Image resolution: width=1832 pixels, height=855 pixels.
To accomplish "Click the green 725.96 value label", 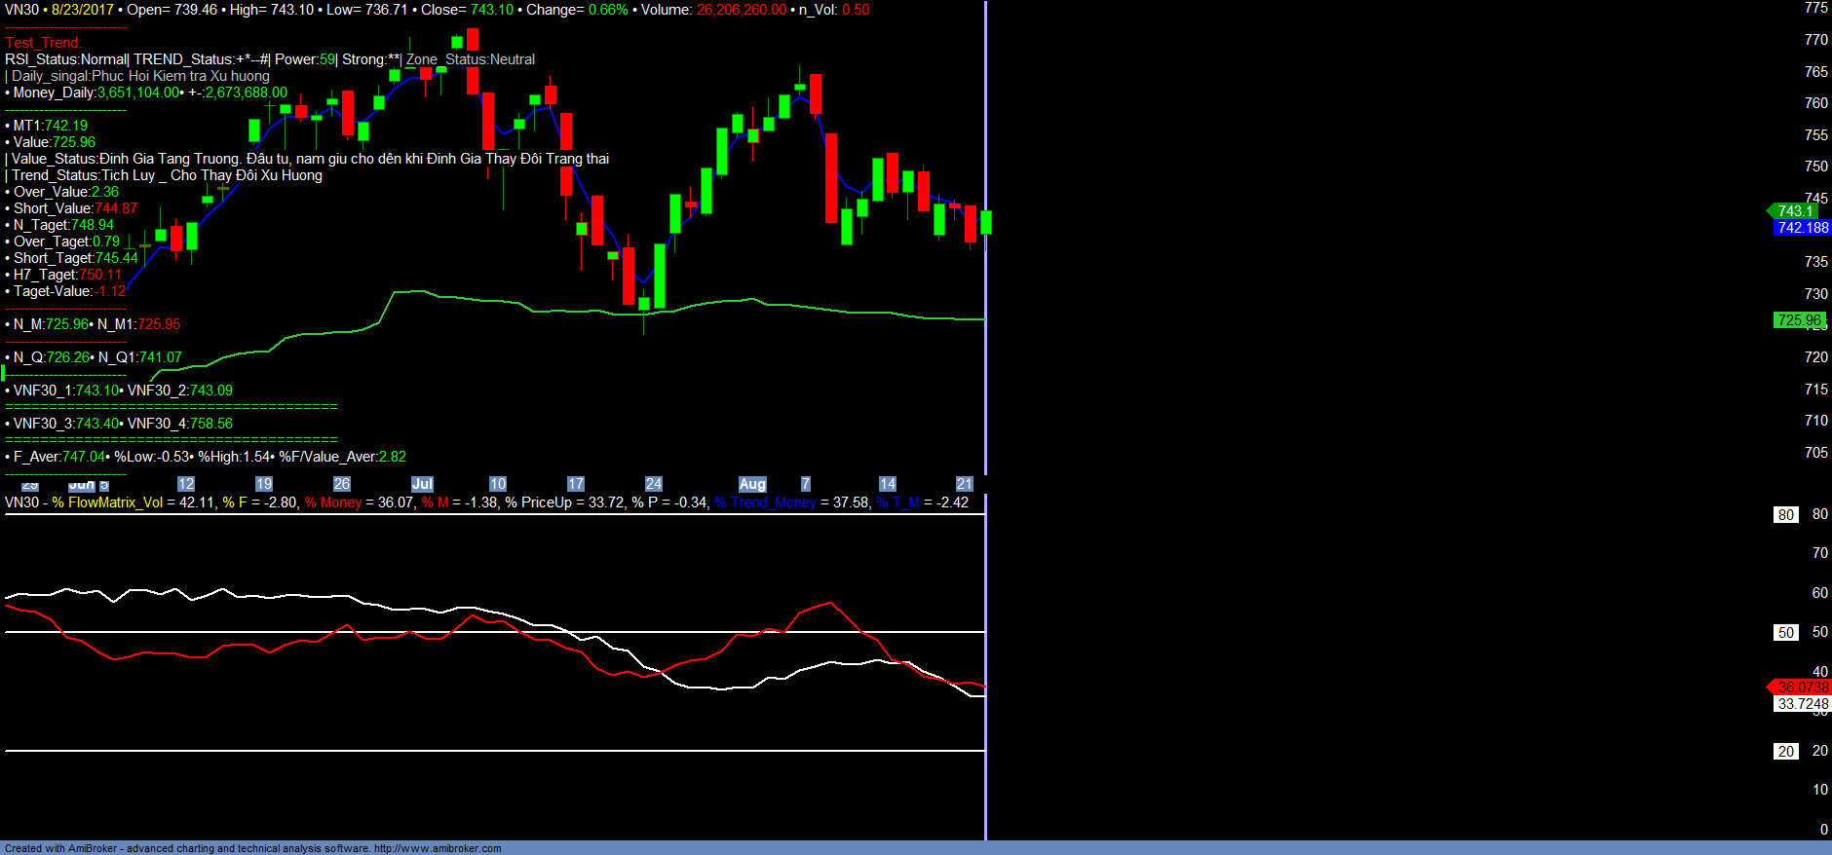I will tap(1798, 320).
